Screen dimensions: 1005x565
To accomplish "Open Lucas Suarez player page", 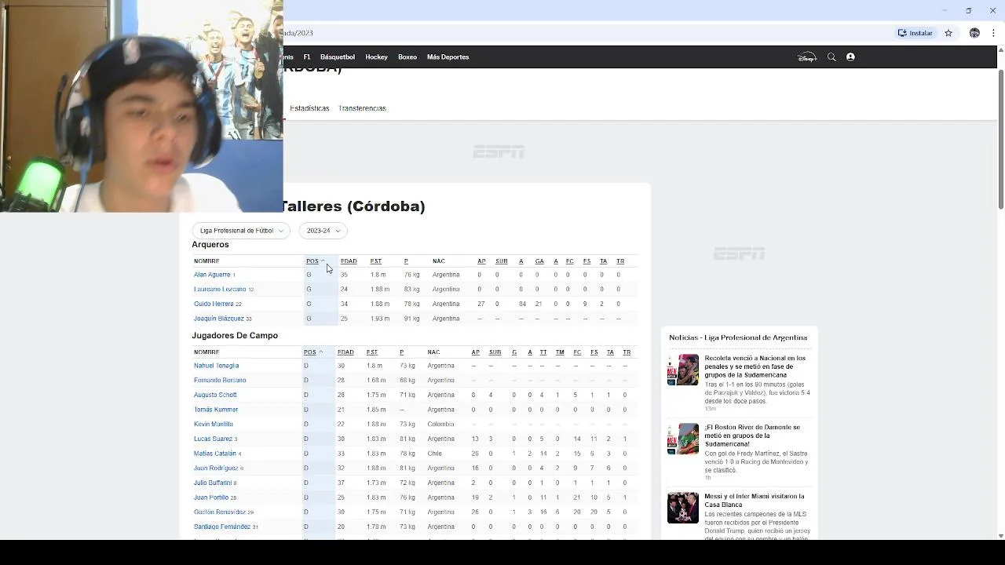I will [x=213, y=439].
